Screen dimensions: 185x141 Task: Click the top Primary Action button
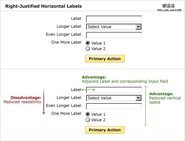[x=105, y=59]
